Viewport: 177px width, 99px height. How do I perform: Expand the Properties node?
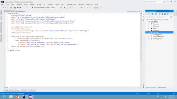point(149,24)
